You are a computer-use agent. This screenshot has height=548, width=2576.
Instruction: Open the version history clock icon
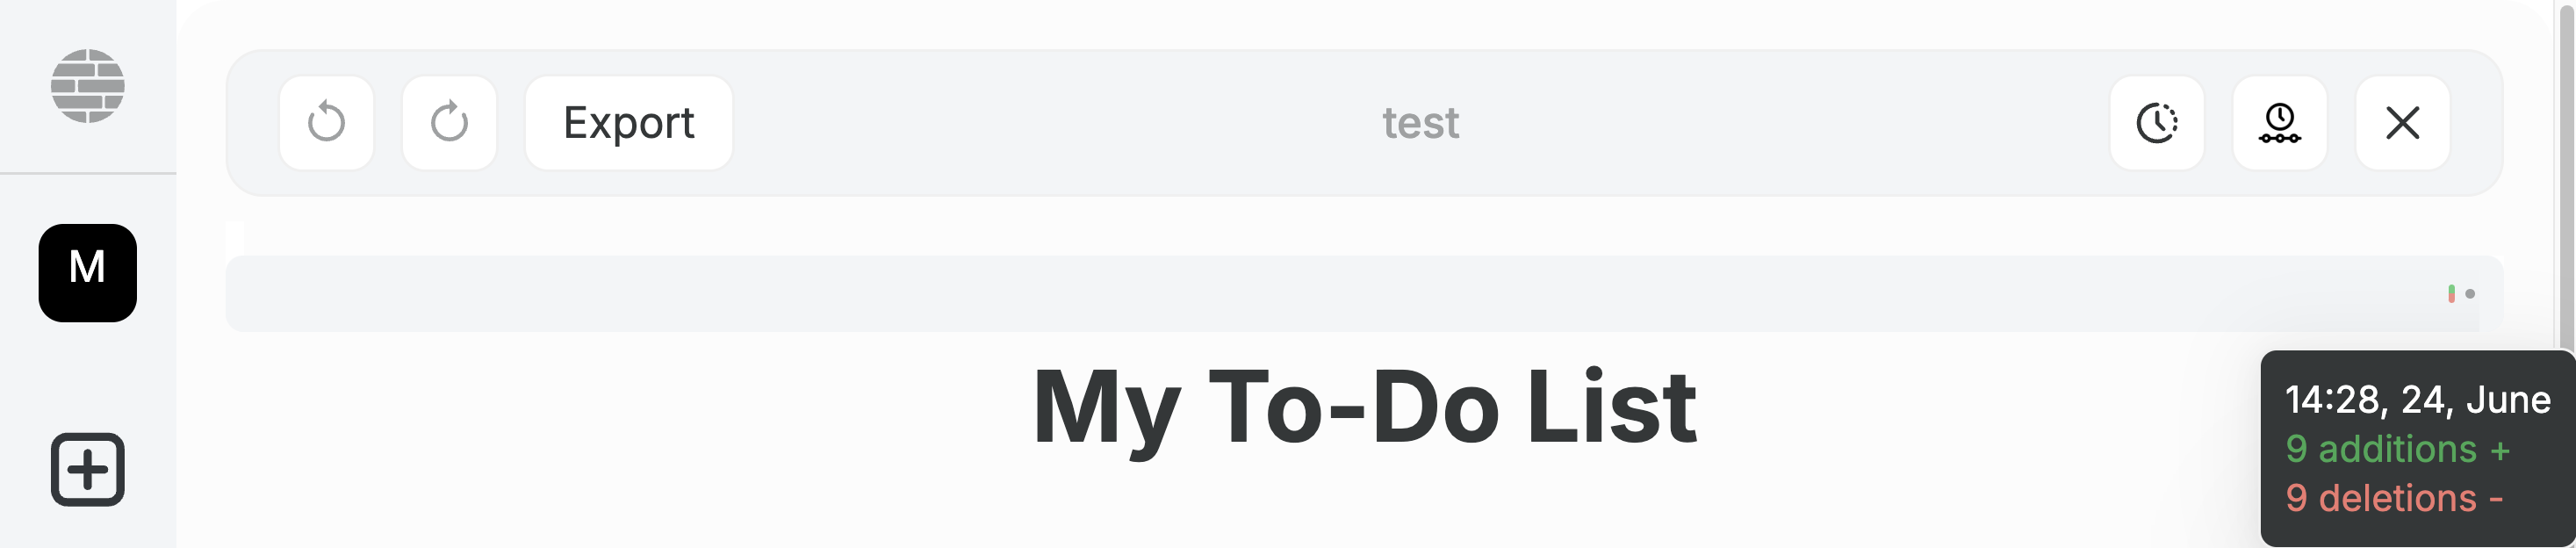click(2157, 123)
